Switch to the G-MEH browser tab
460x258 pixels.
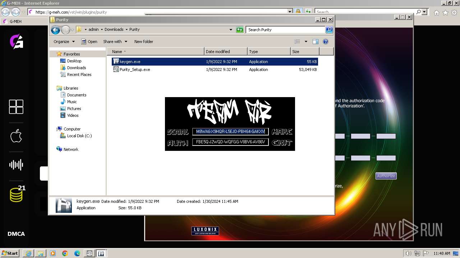[x=15, y=21]
